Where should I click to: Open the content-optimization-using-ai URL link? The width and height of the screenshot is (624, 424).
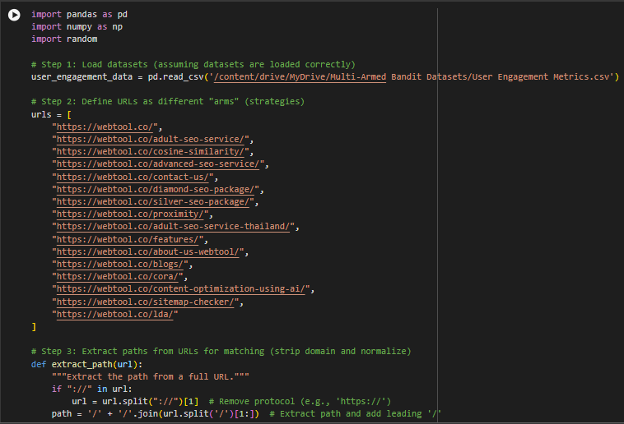180,288
